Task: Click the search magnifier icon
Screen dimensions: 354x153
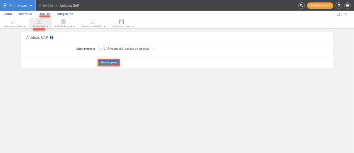Action: tap(301, 6)
